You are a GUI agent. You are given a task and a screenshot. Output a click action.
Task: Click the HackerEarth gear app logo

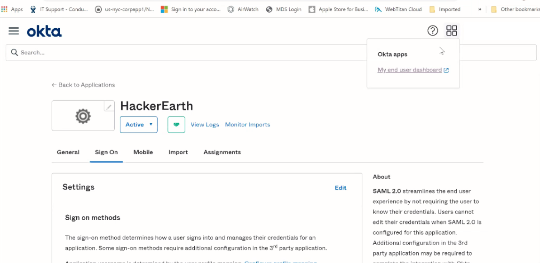click(x=83, y=116)
